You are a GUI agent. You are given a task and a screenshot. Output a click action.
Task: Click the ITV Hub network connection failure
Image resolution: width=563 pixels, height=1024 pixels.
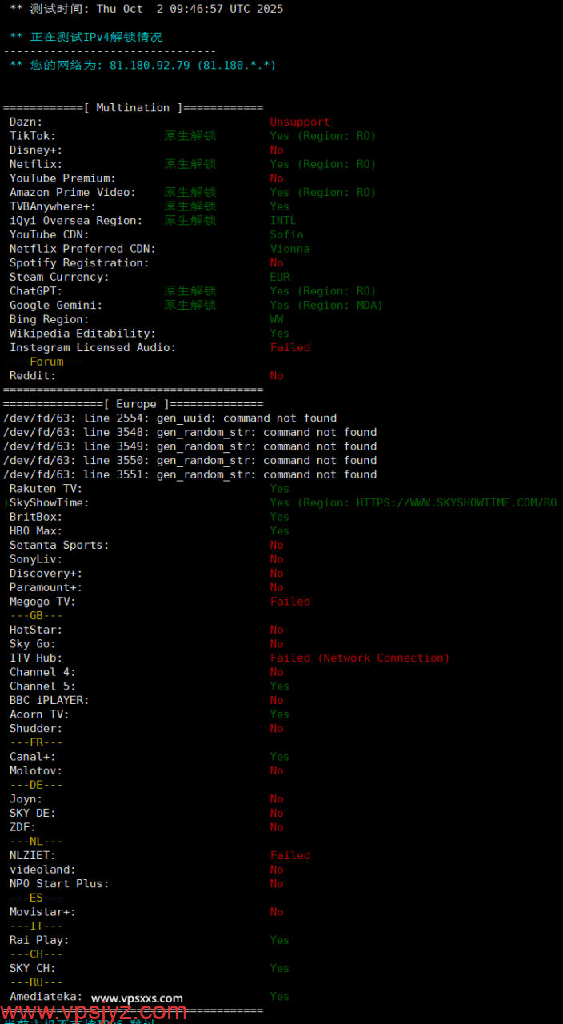pyautogui.click(x=359, y=658)
